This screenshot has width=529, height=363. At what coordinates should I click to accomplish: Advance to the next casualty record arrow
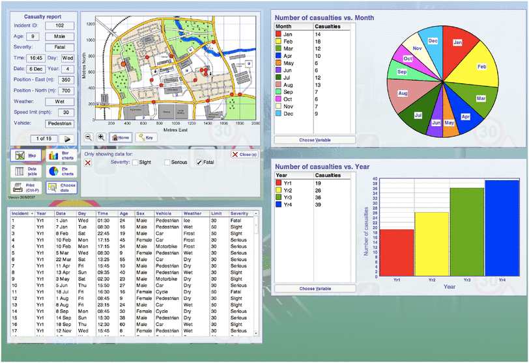point(66,139)
